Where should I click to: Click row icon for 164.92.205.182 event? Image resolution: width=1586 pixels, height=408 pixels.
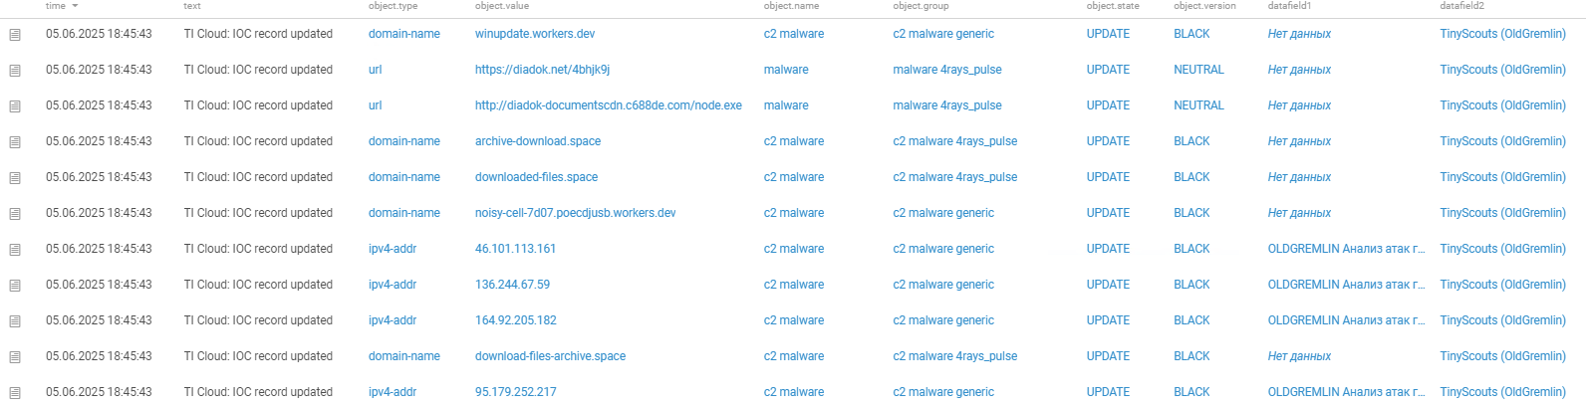[x=15, y=321]
